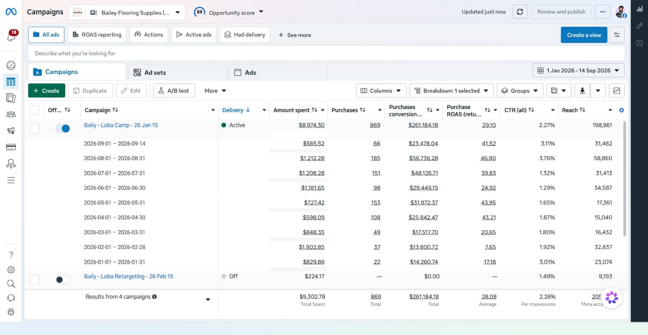
Task: Open the Campaign column header menu arrow
Action: [213, 110]
